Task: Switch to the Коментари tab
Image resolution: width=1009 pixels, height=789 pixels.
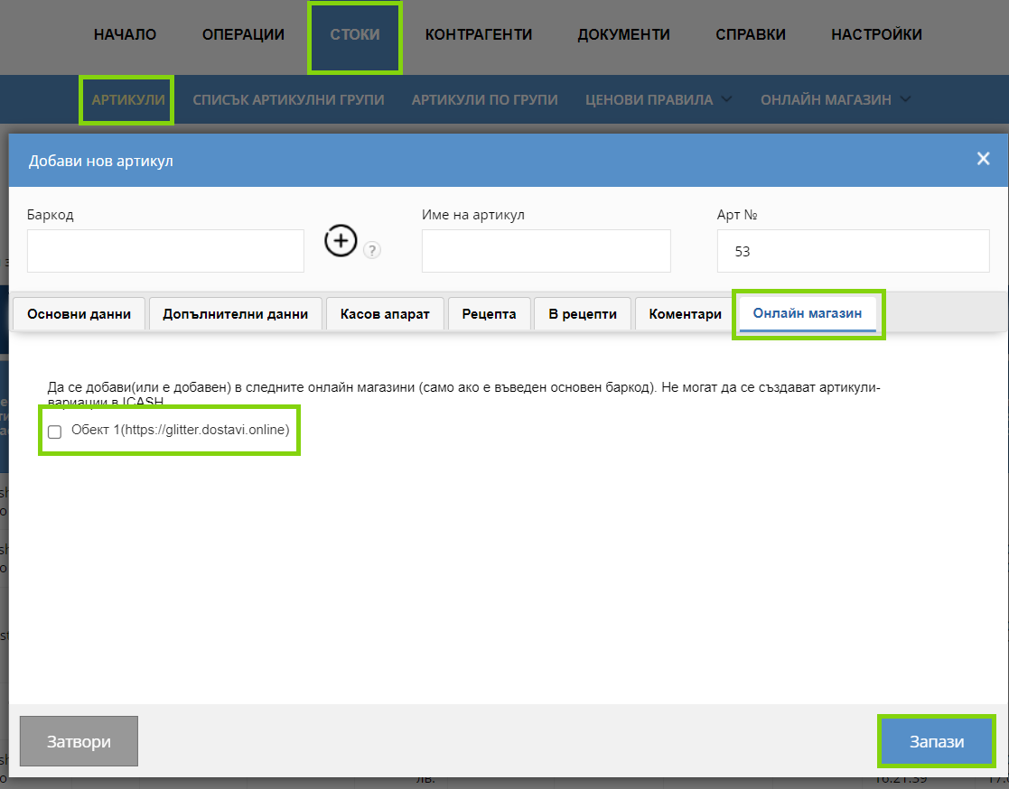Action: point(685,314)
